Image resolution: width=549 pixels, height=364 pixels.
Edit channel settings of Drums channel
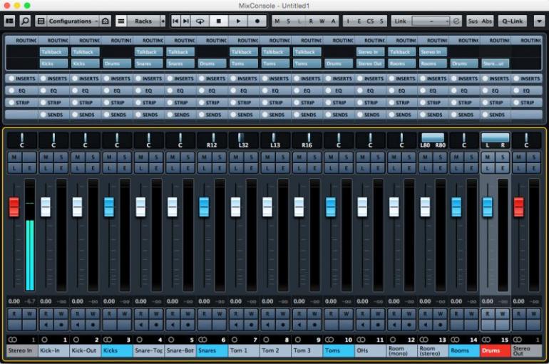503,168
